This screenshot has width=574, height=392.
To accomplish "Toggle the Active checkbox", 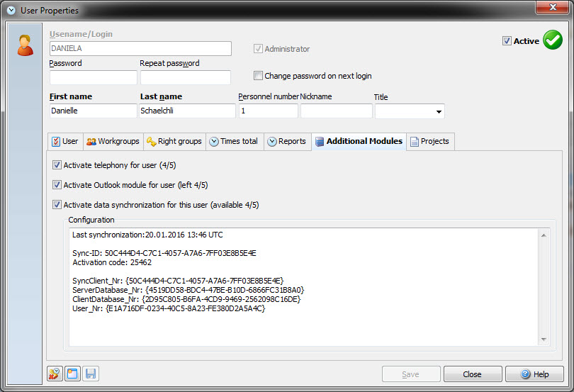I will point(507,41).
